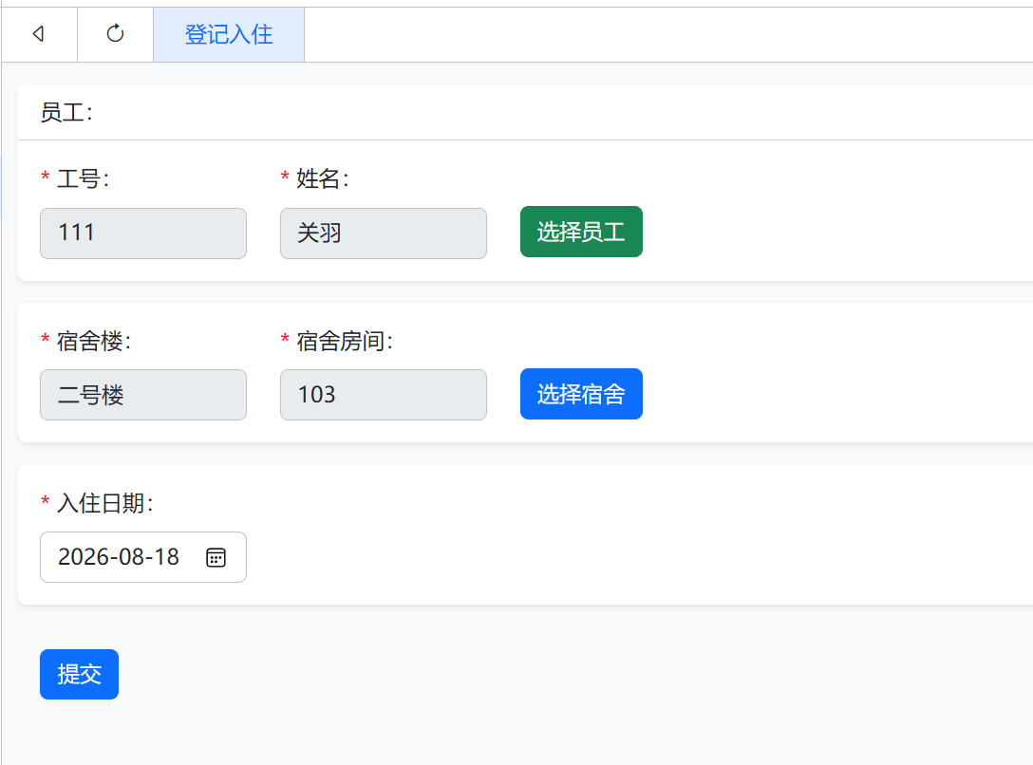Click the 宿舍房间 field showing 103
This screenshot has width=1033, height=765.
[384, 395]
